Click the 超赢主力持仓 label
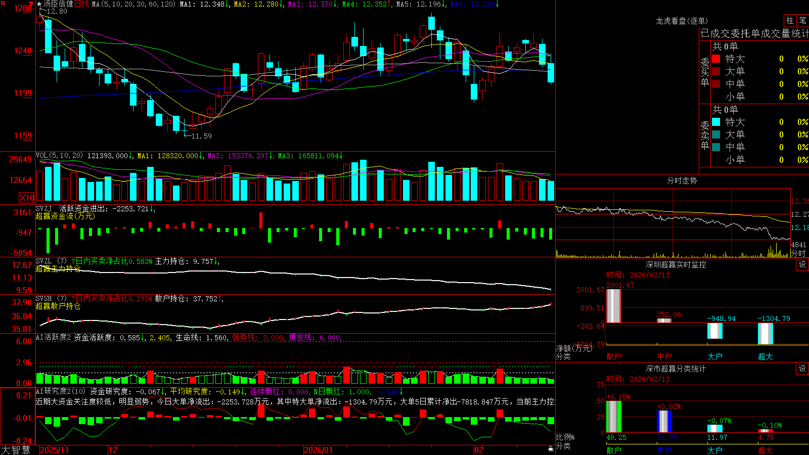 point(58,268)
